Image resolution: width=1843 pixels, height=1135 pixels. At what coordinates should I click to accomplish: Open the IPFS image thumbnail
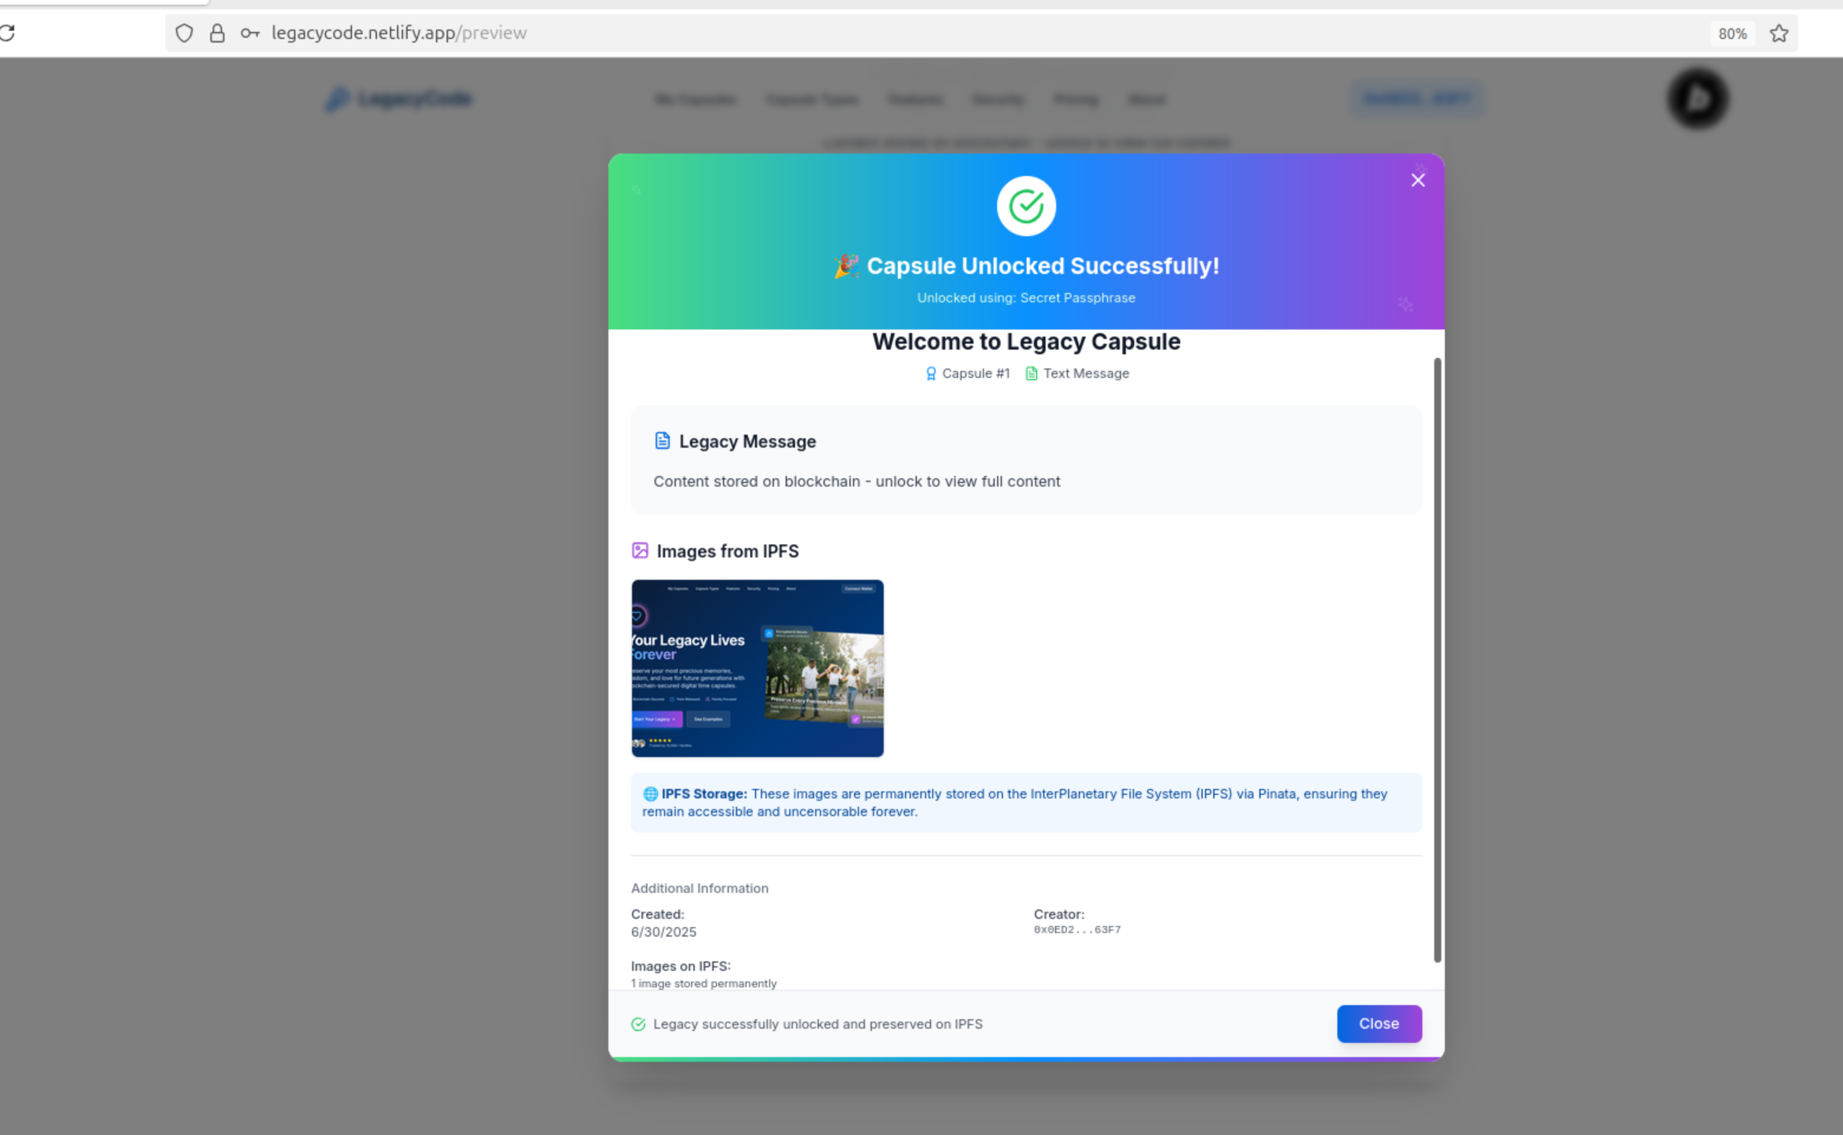[x=757, y=667]
